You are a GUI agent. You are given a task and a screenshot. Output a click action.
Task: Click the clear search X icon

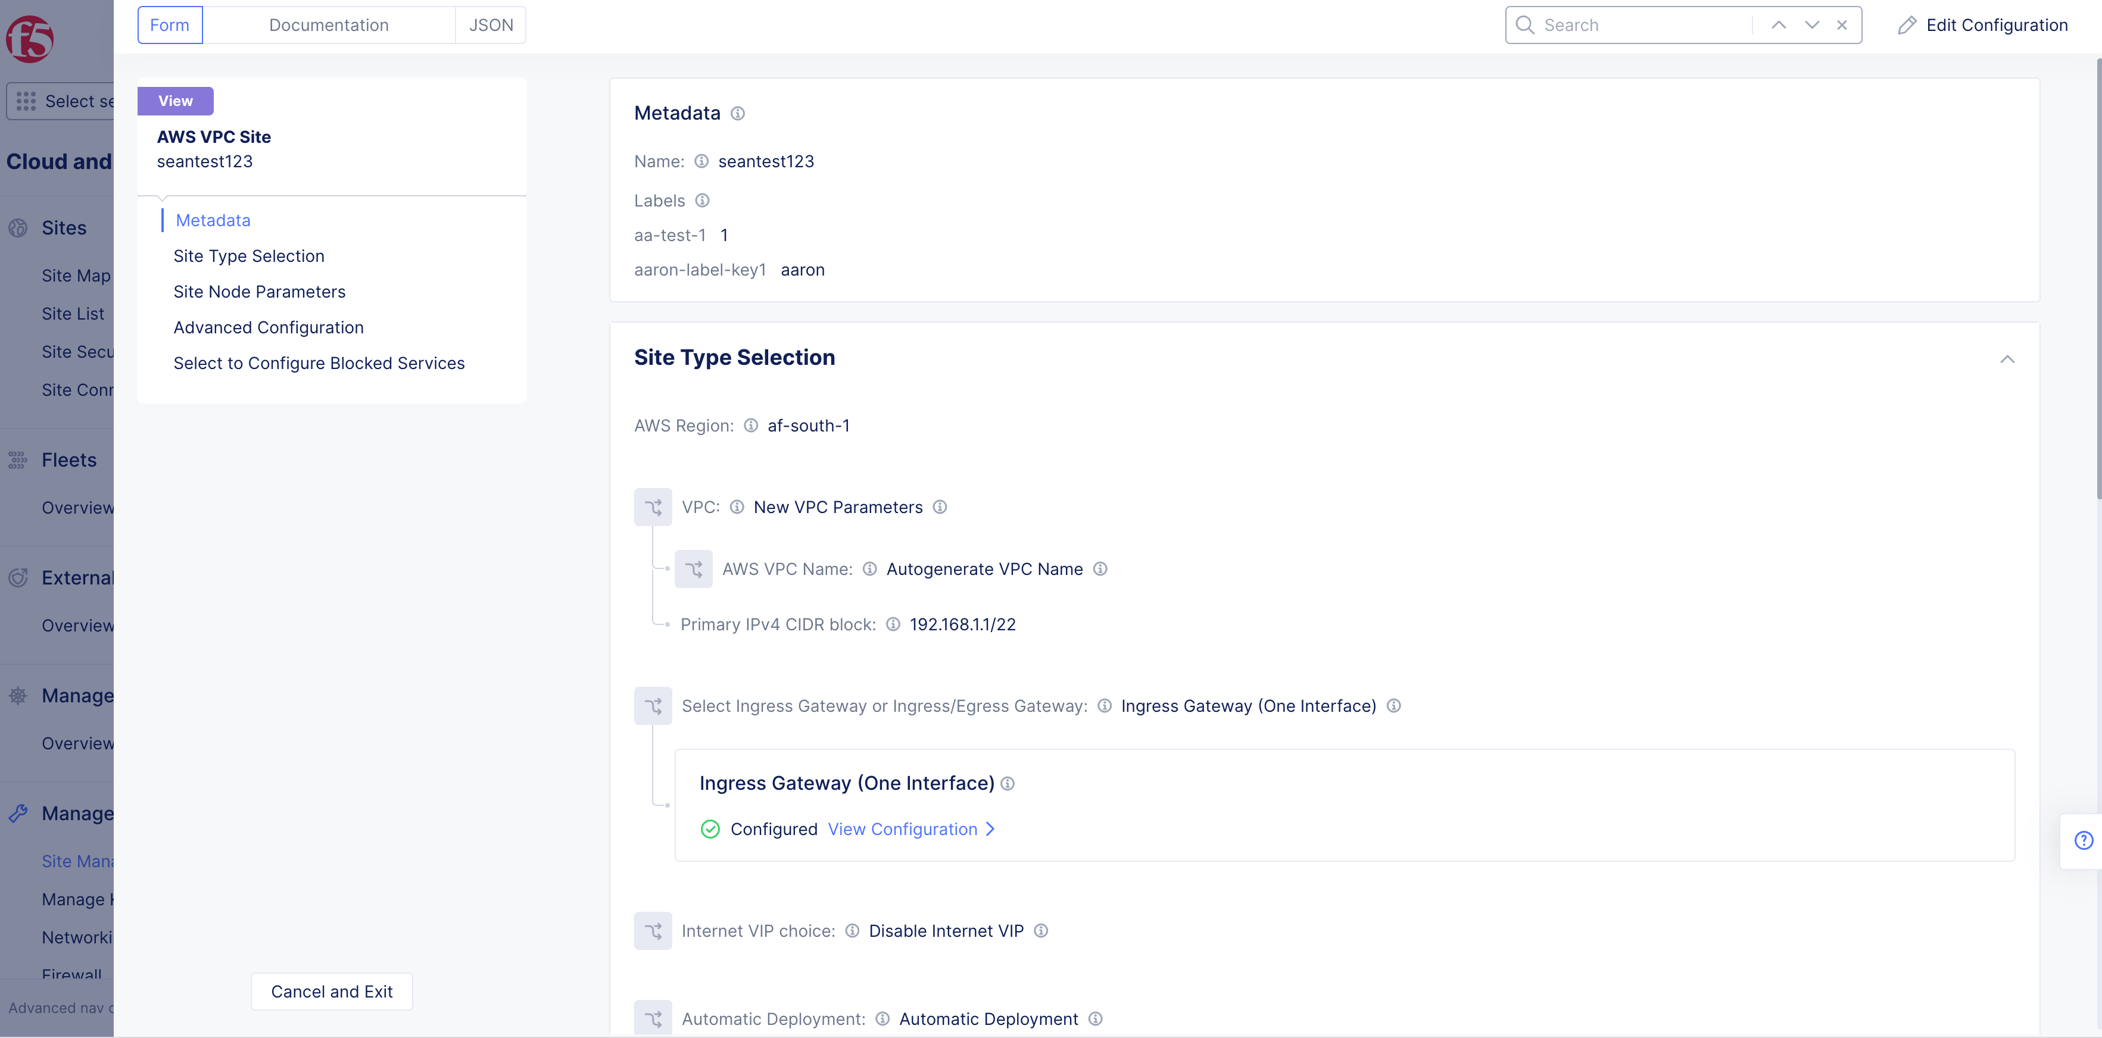pyautogui.click(x=1842, y=25)
